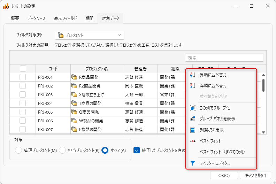
Task: Click the column chooser icon
Action: pos(193,130)
